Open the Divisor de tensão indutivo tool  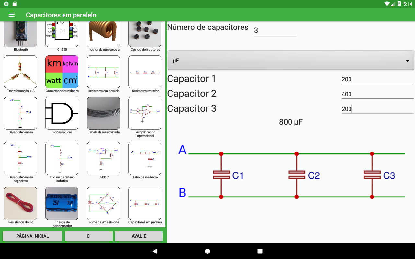(x=62, y=158)
